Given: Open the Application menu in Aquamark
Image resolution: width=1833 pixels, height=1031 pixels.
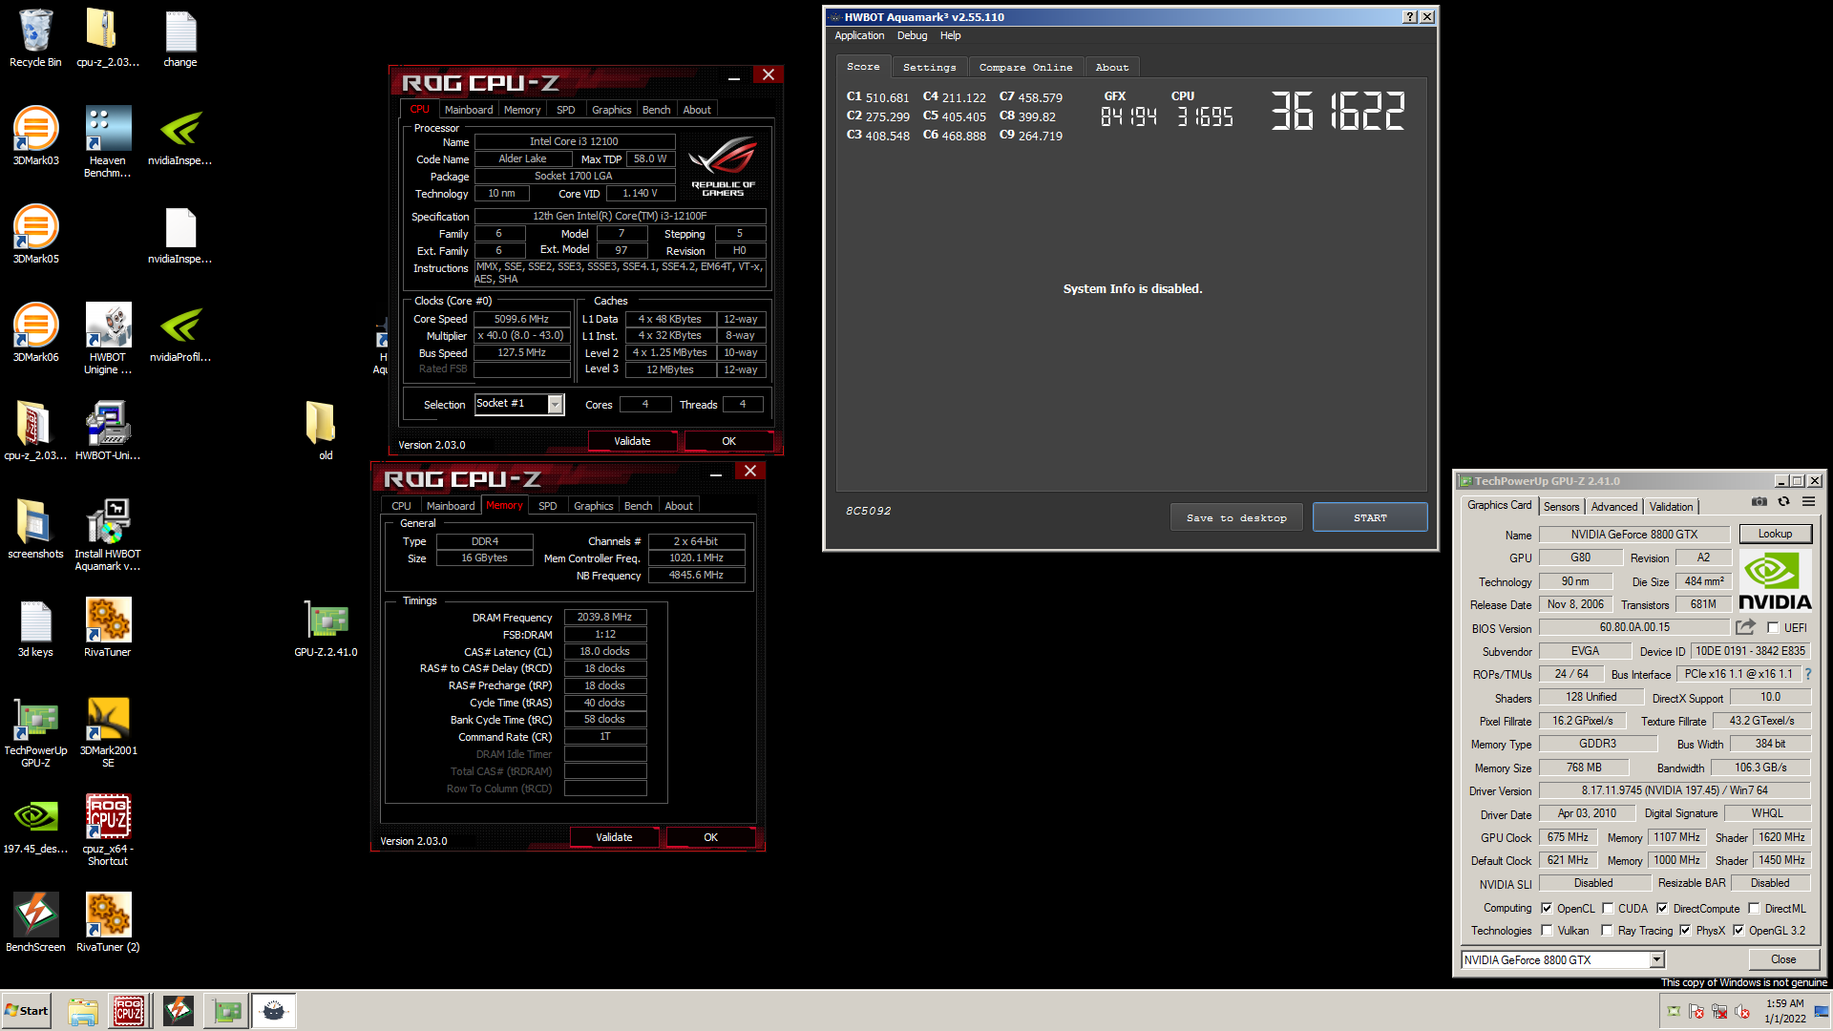Looking at the screenshot, I should [859, 35].
